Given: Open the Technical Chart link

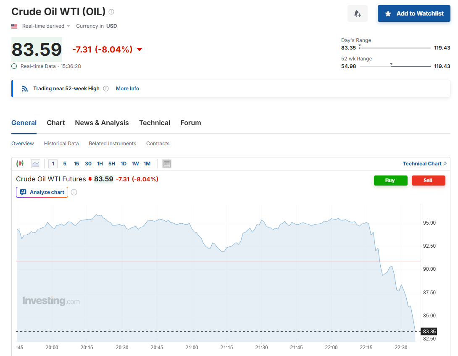Looking at the screenshot, I should tap(425, 164).
